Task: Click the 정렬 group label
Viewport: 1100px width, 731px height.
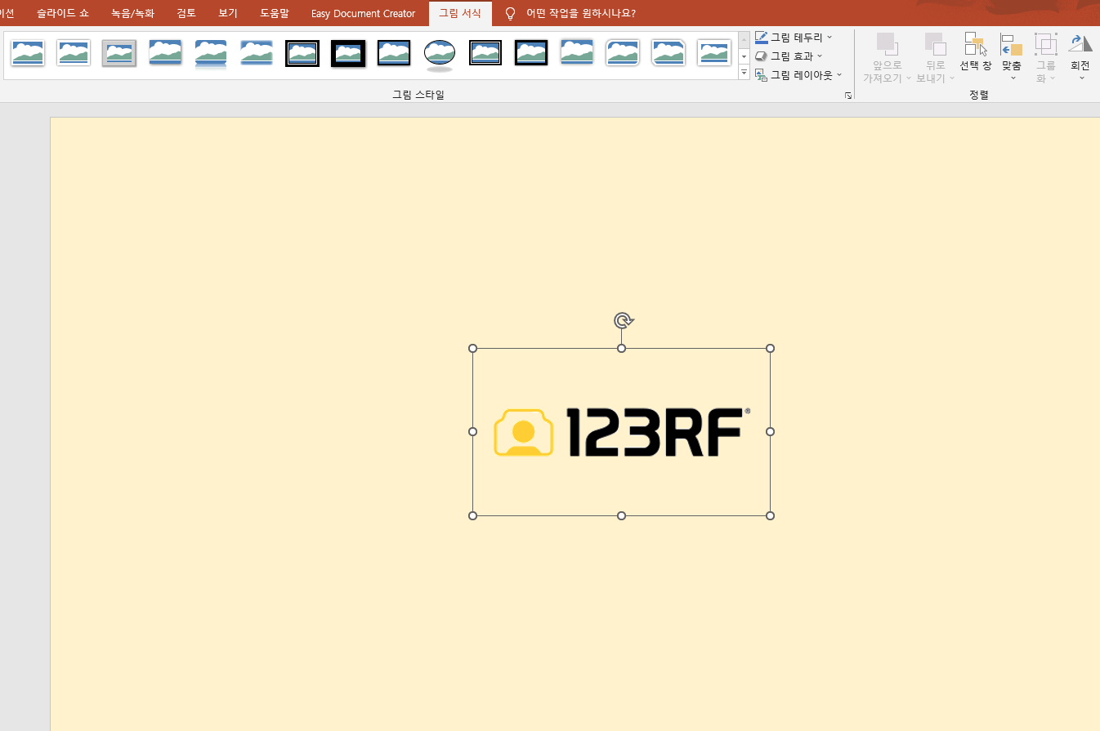Action: coord(979,95)
